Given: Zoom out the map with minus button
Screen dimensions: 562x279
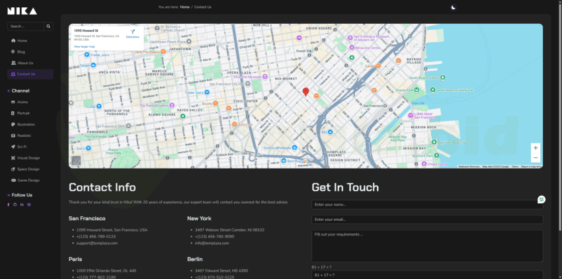Looking at the screenshot, I should (x=536, y=158).
